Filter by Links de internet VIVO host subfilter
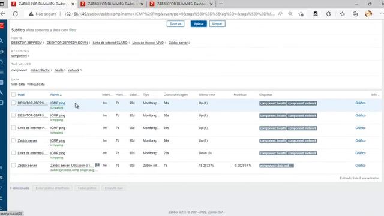This screenshot has width=384, height=216. (148, 43)
